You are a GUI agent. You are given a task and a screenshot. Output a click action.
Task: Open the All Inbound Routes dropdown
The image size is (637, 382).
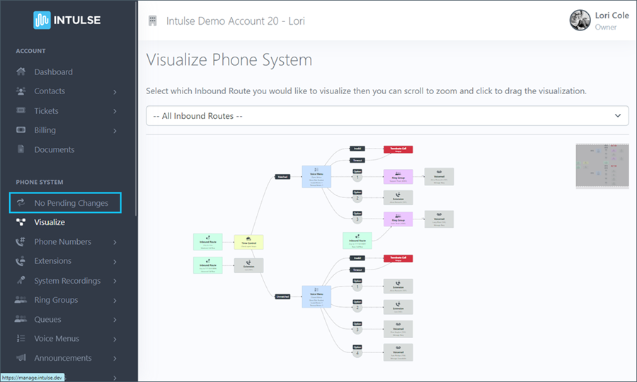click(387, 116)
